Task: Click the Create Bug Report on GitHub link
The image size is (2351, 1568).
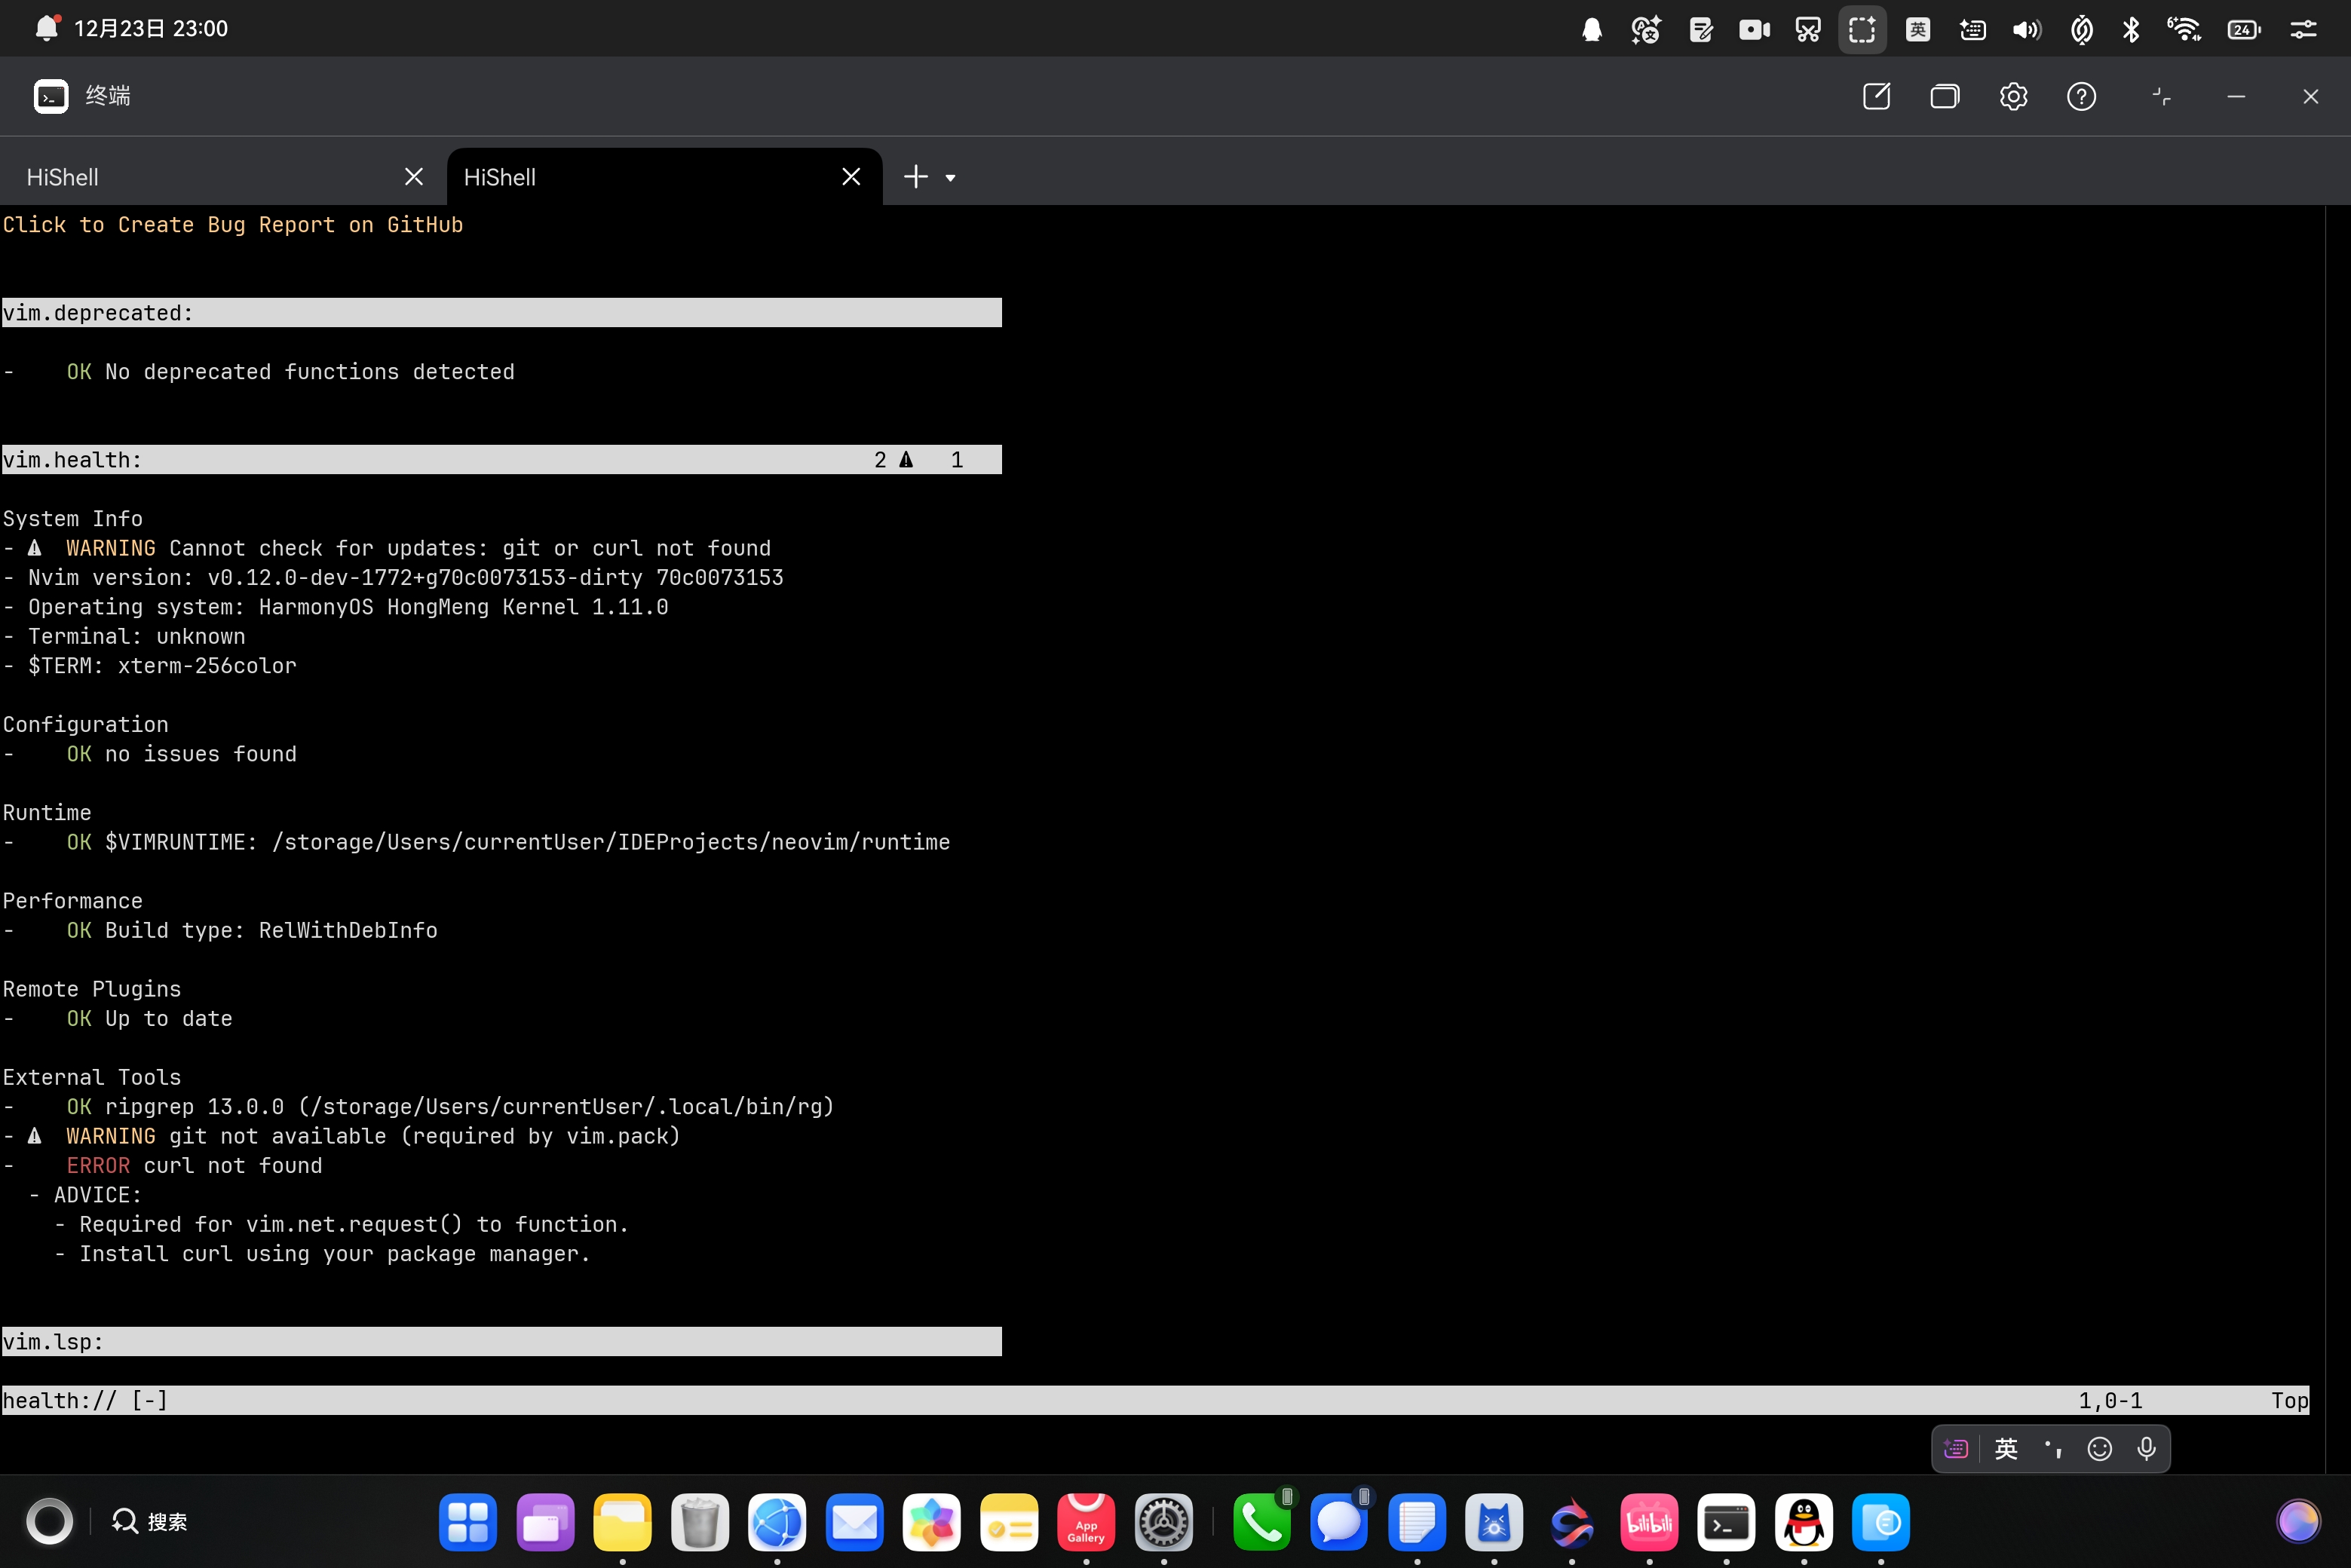Action: pos(233,225)
